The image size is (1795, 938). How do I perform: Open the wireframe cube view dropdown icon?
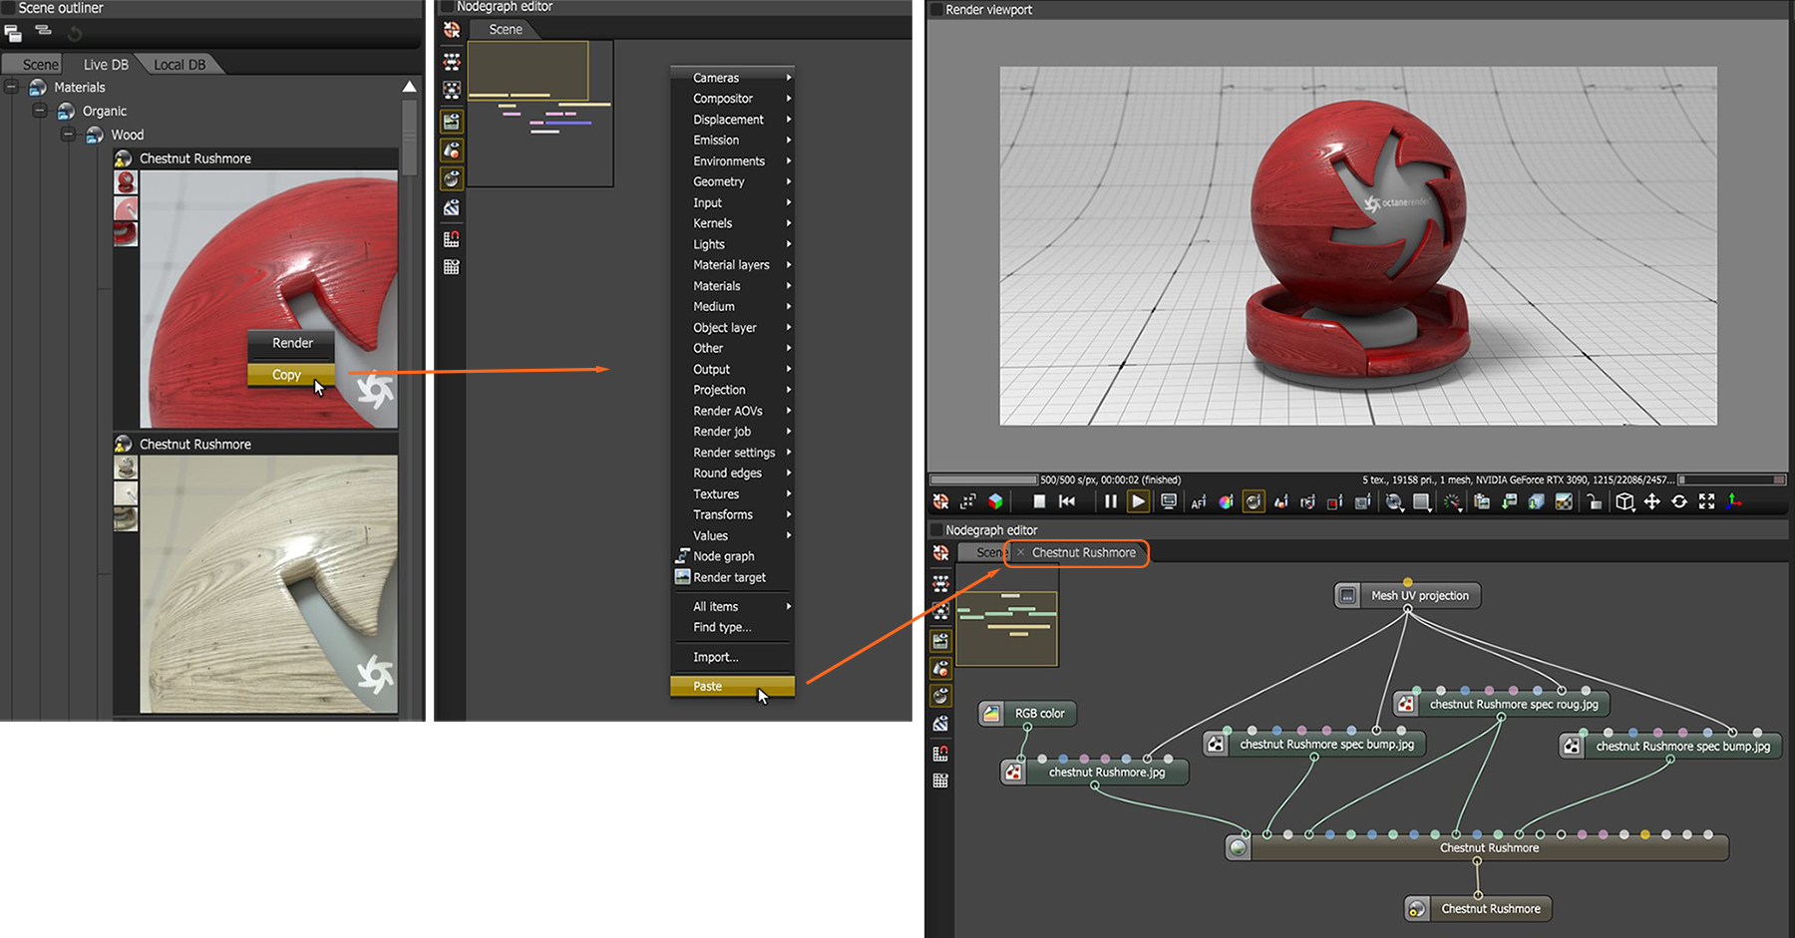(x=1624, y=501)
